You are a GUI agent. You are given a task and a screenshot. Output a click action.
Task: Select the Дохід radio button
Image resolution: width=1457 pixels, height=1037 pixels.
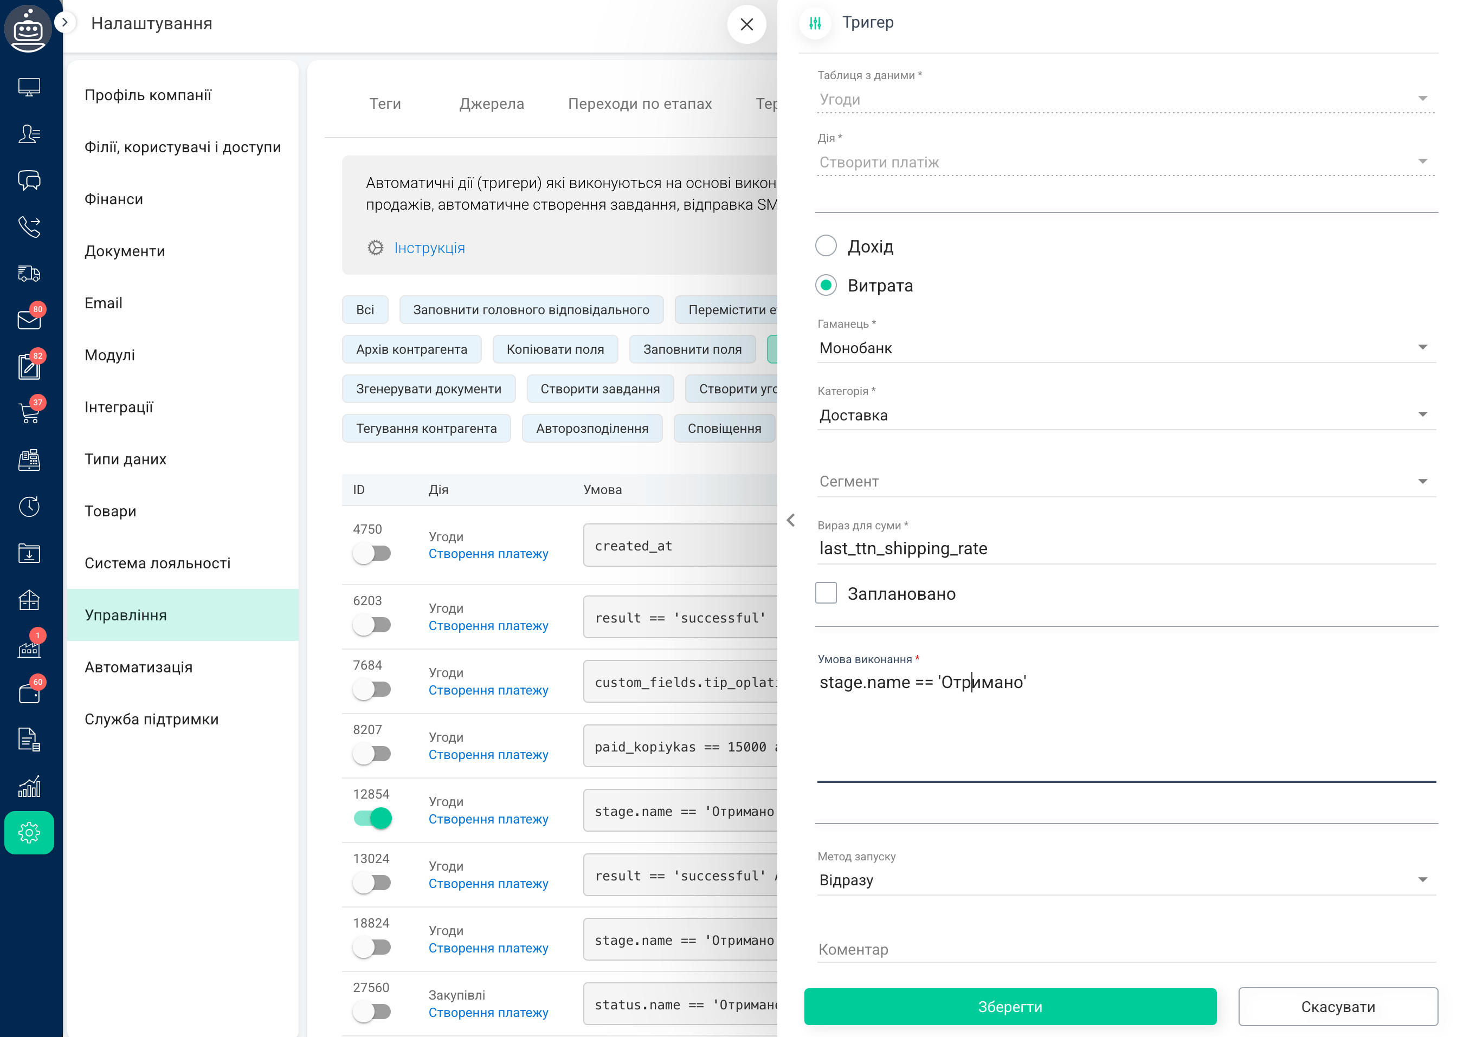[x=826, y=246]
